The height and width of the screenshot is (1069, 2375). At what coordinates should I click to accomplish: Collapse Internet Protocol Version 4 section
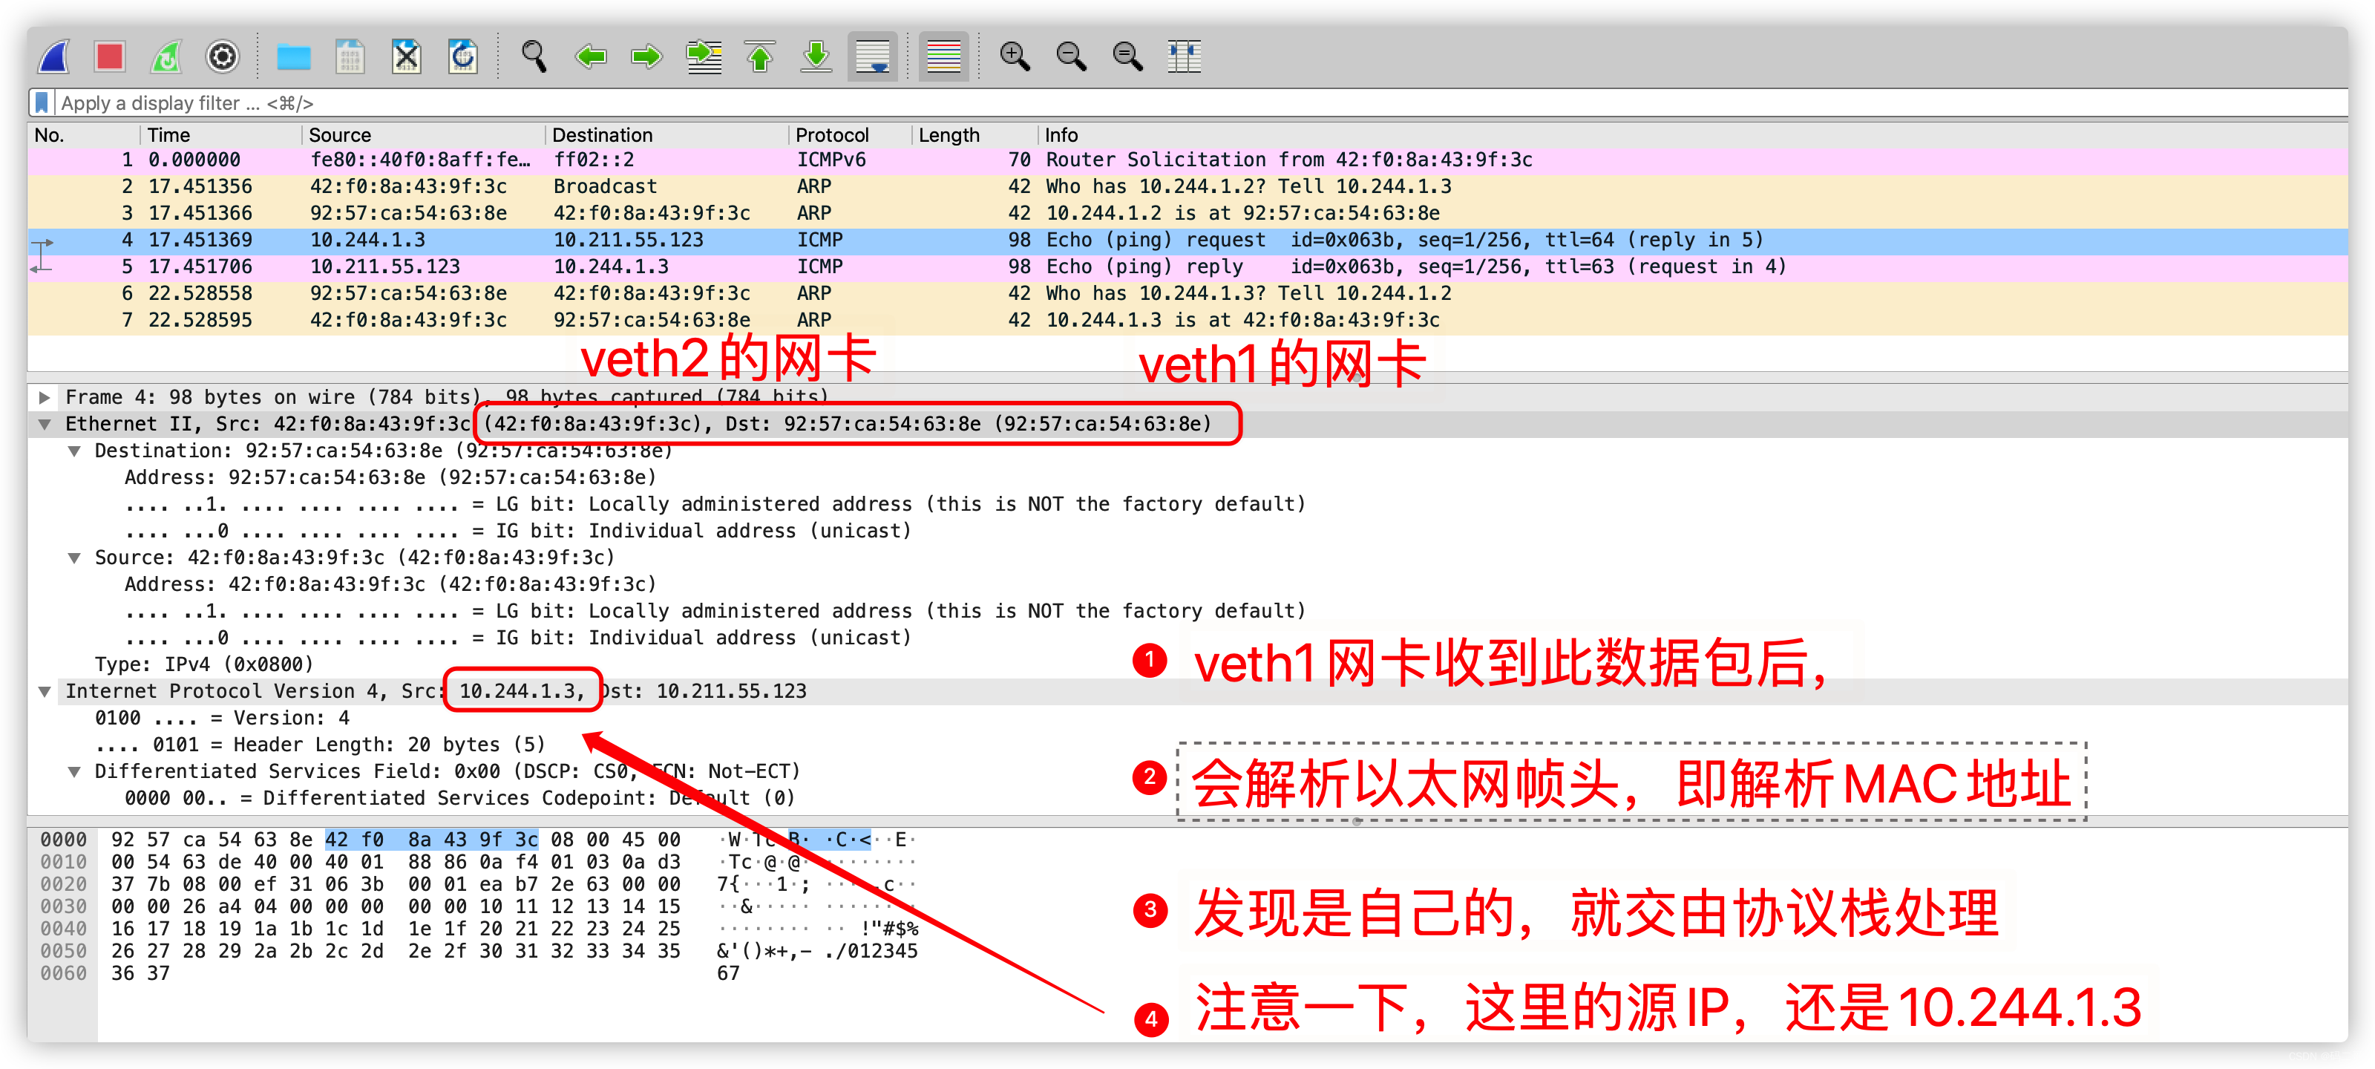pos(43,692)
